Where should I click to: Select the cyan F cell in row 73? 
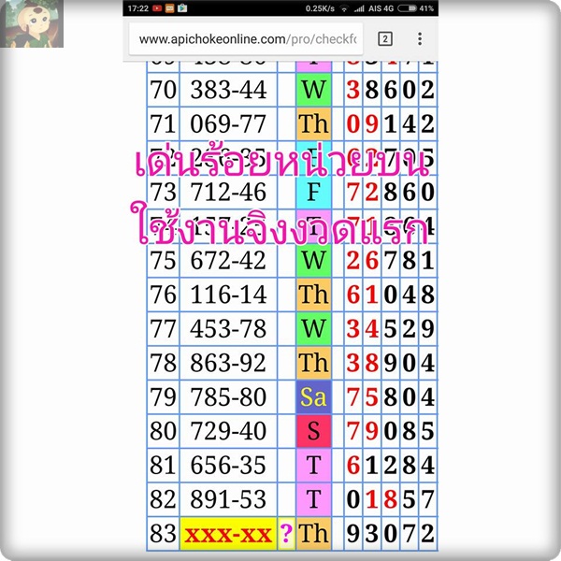313,192
